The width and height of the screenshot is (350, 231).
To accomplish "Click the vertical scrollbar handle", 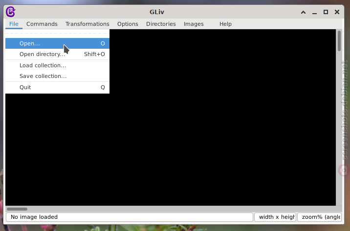I will coord(339,41).
